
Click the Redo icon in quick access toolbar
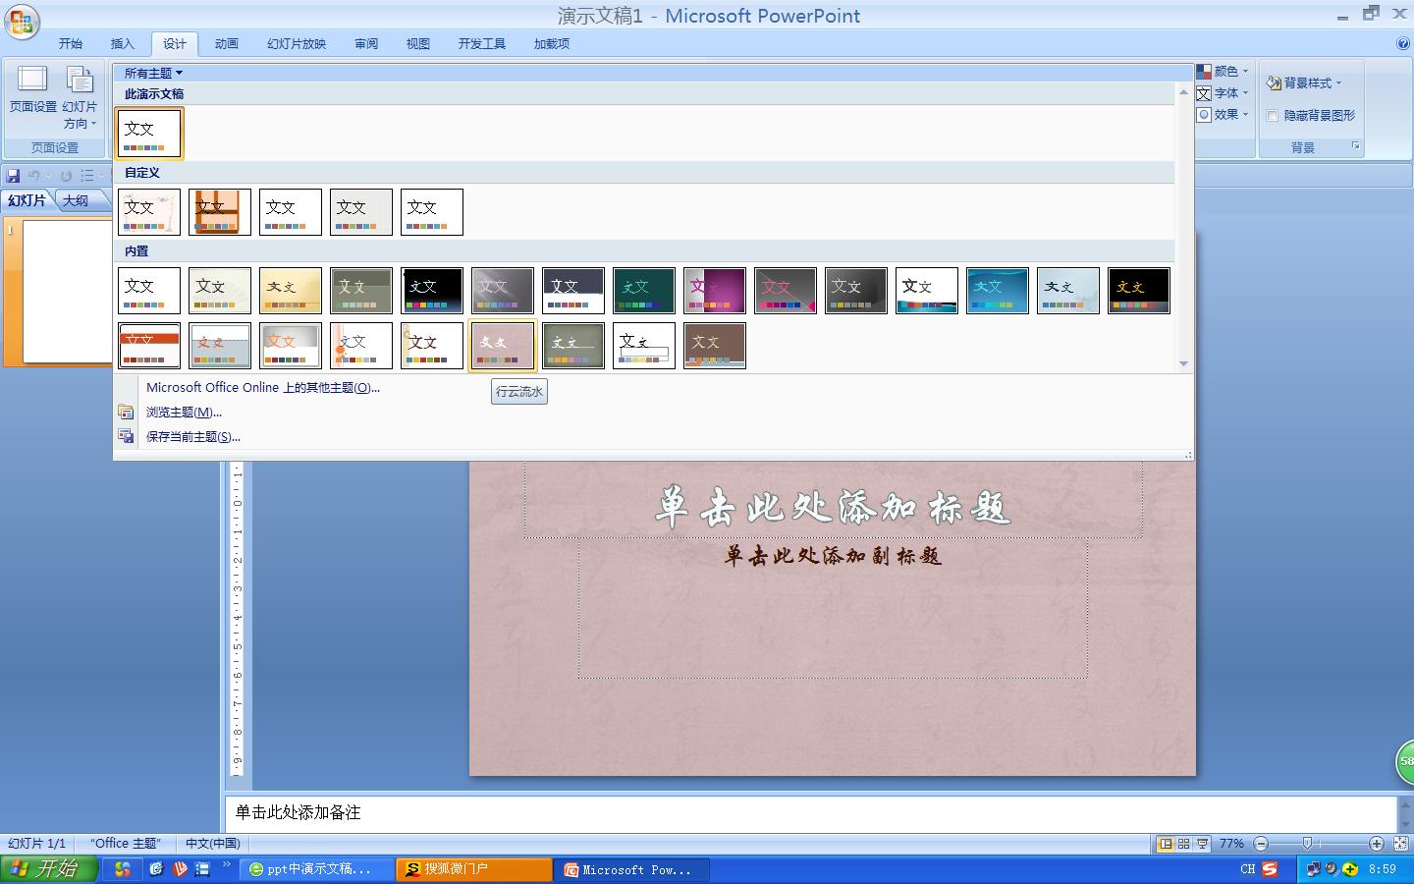point(66,176)
